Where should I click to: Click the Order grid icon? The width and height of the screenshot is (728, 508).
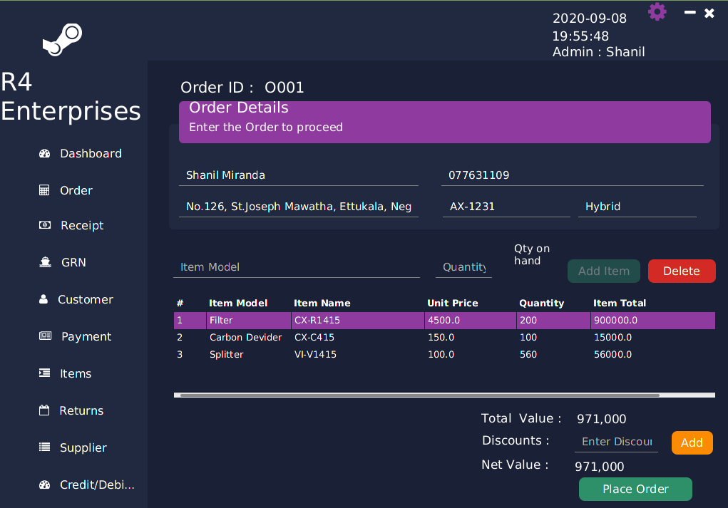click(44, 190)
